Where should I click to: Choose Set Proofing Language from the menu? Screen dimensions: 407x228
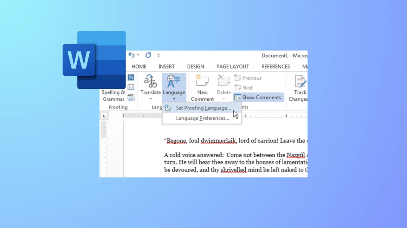(203, 108)
